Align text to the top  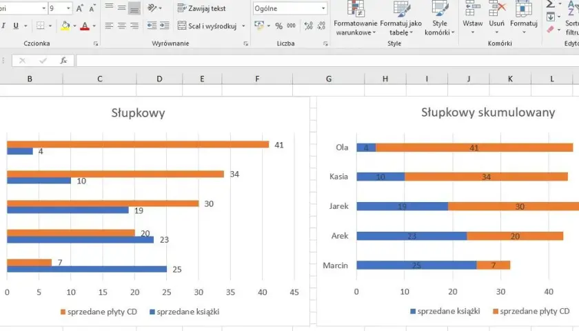coord(109,8)
